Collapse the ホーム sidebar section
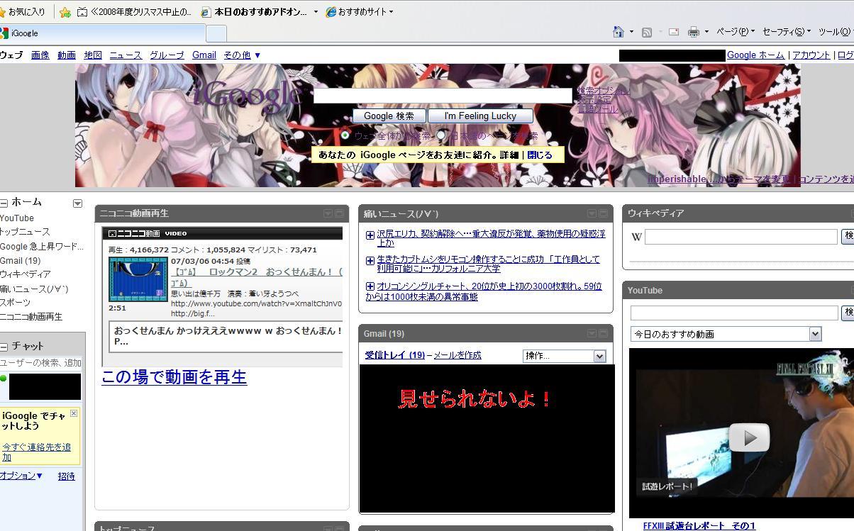This screenshot has height=531, width=854. [4, 203]
